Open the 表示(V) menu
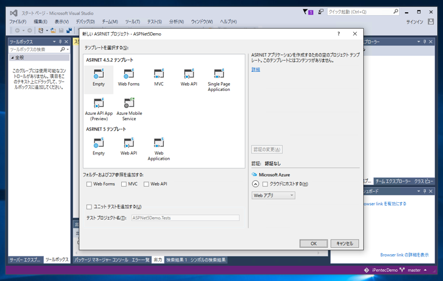The height and width of the screenshot is (281, 443). coord(62,22)
